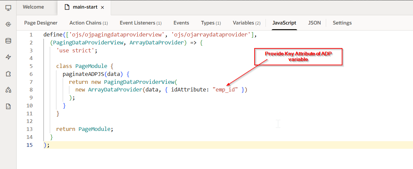Go to the Action Chains tab

88,23
